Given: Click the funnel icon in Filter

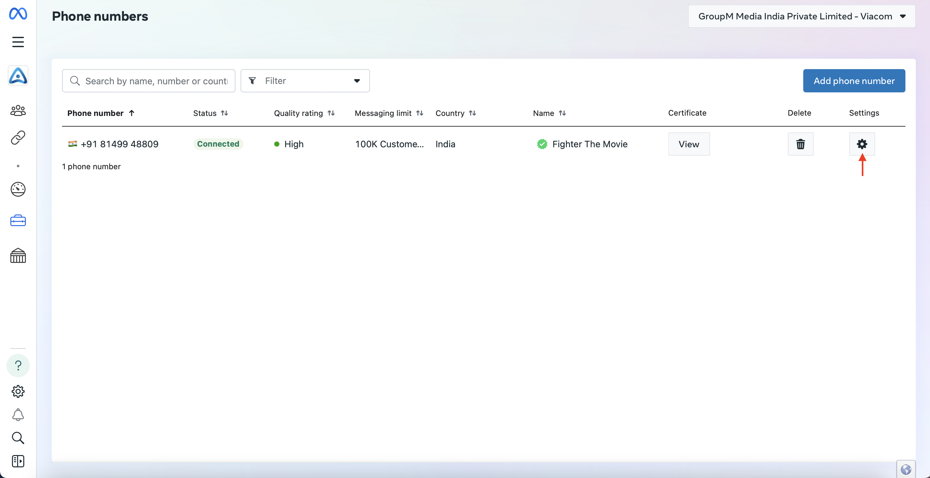Looking at the screenshot, I should point(252,81).
